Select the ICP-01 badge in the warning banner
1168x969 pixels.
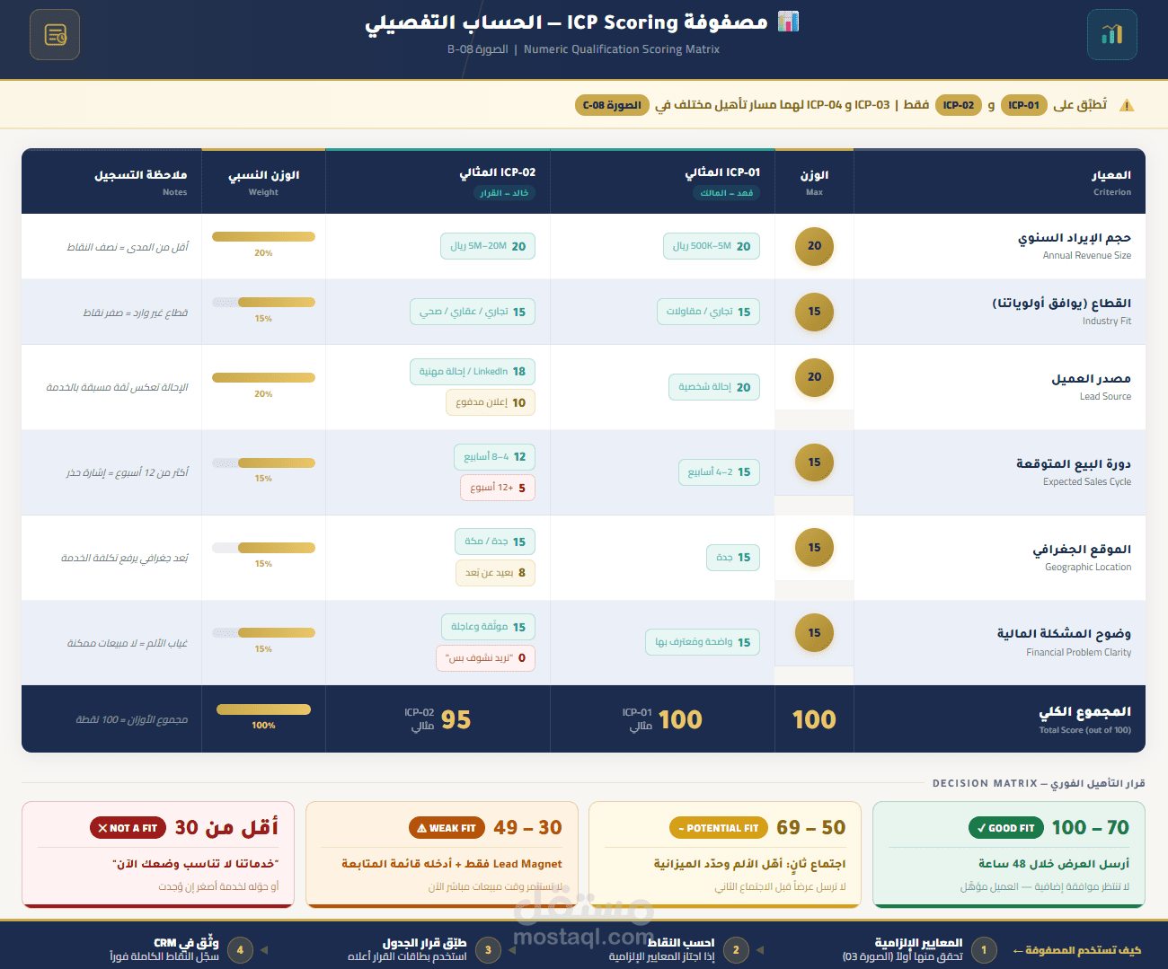tap(1023, 105)
